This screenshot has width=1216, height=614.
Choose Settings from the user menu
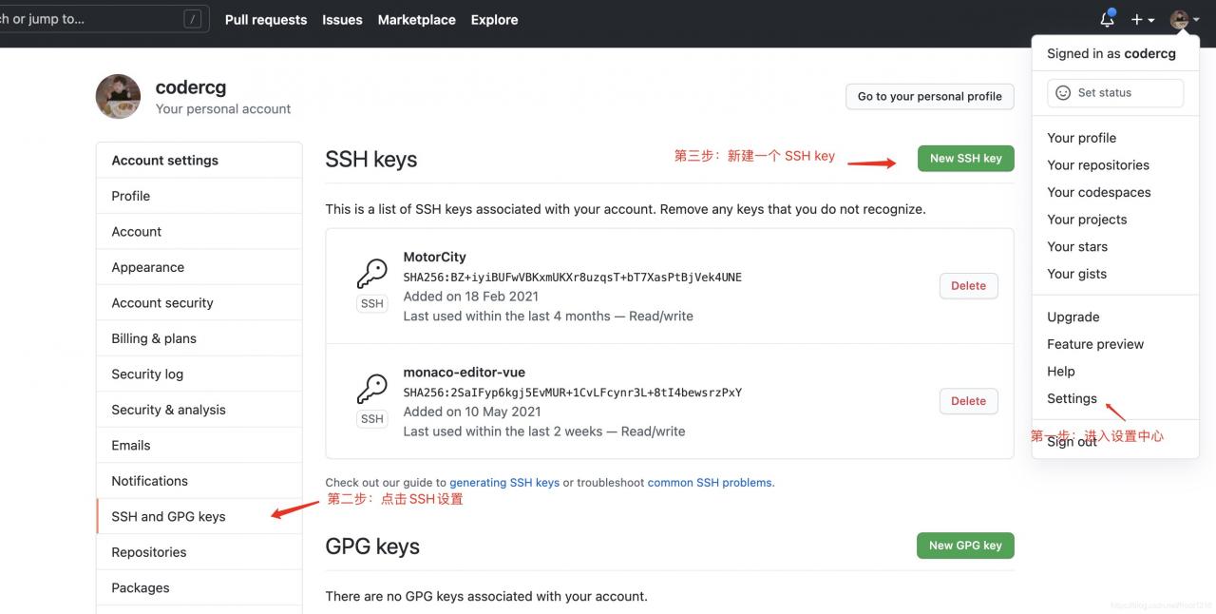tap(1072, 399)
